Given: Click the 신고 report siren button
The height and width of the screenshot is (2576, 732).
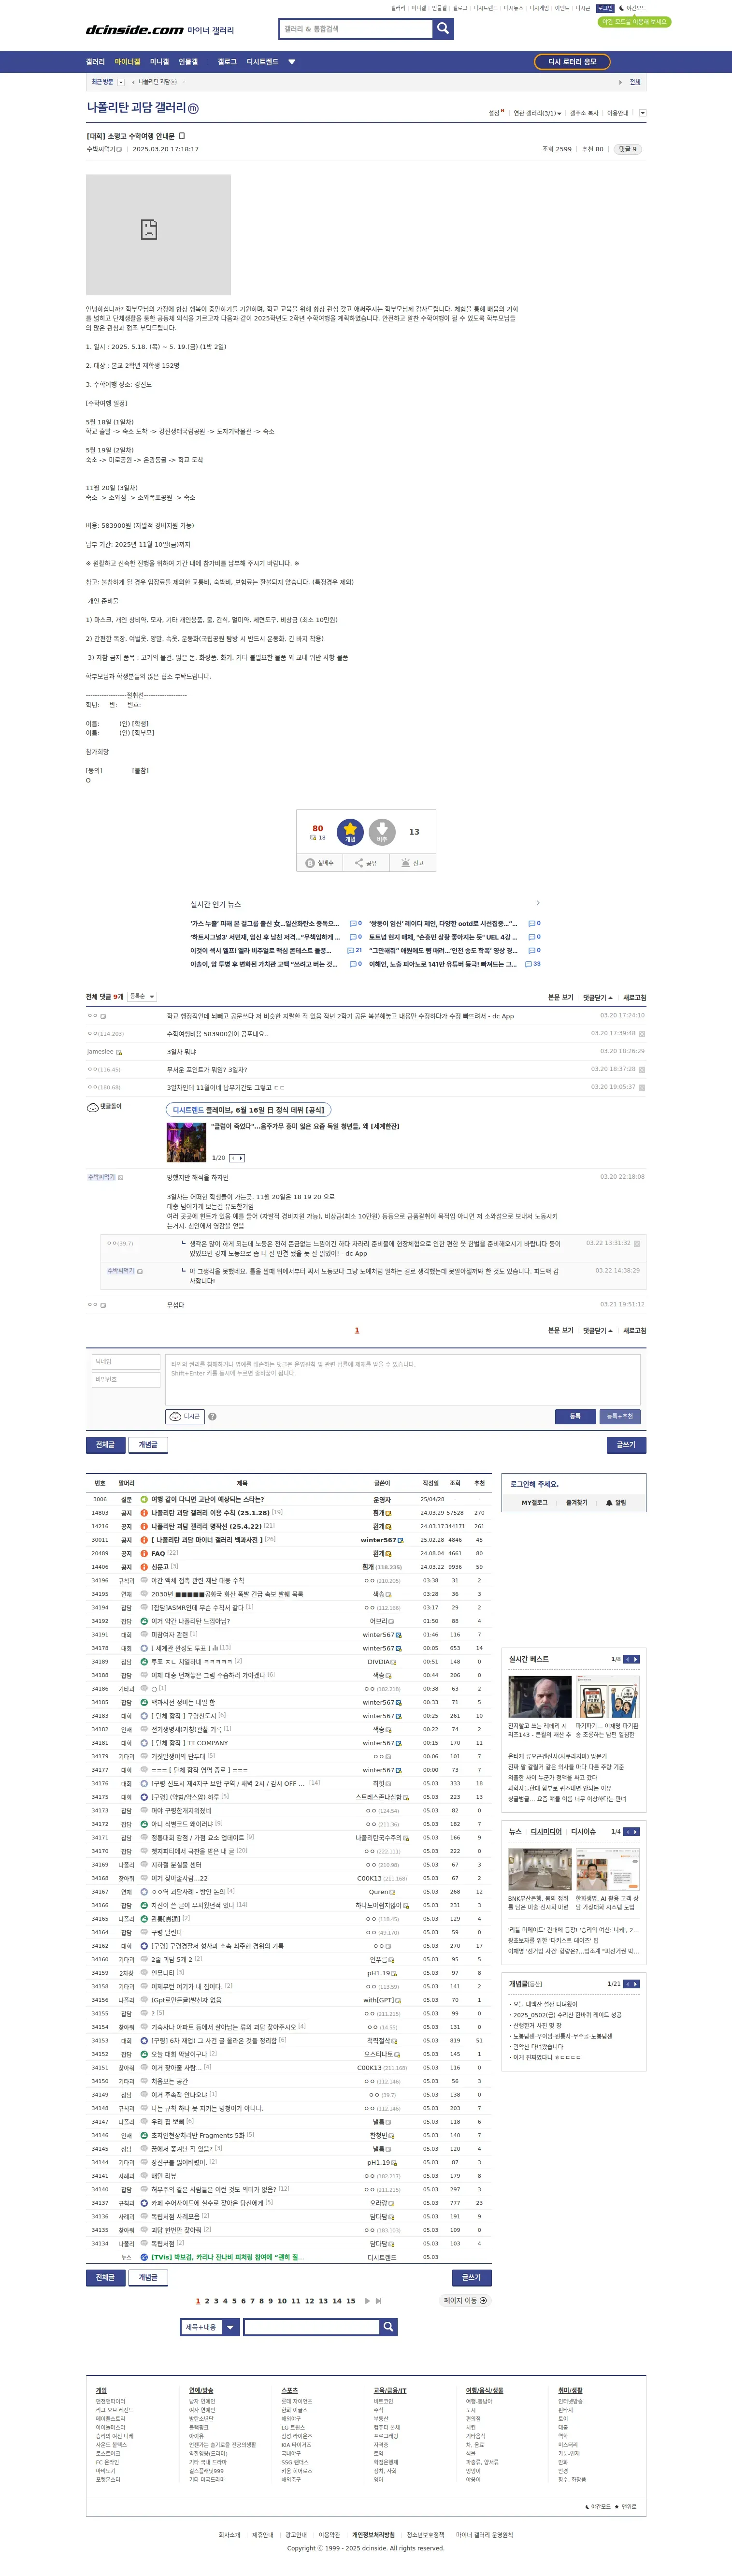Looking at the screenshot, I should (x=412, y=863).
